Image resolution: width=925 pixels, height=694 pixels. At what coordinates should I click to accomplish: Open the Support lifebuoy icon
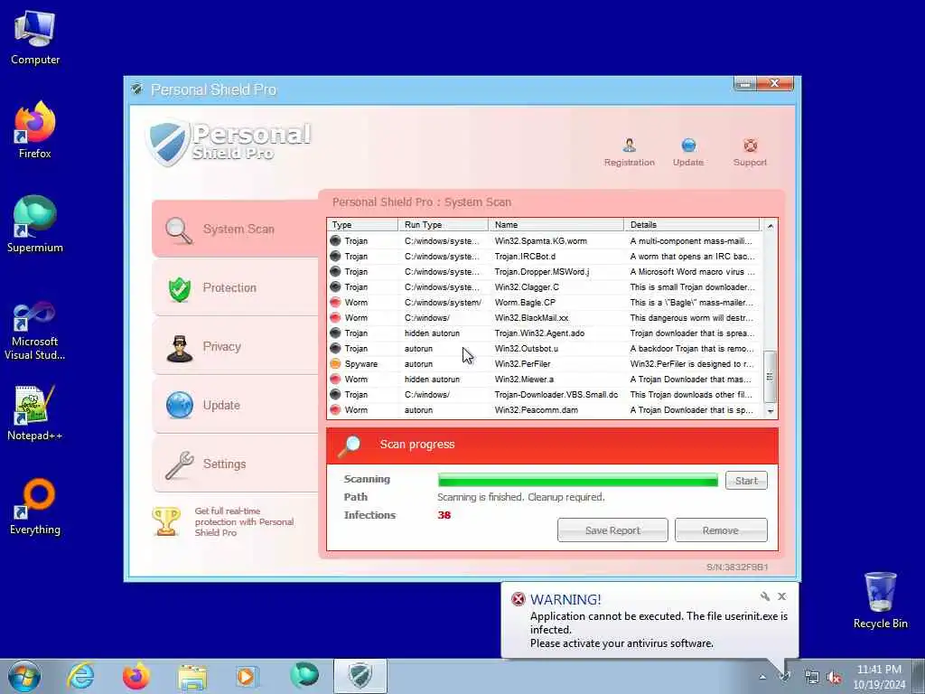(750, 145)
